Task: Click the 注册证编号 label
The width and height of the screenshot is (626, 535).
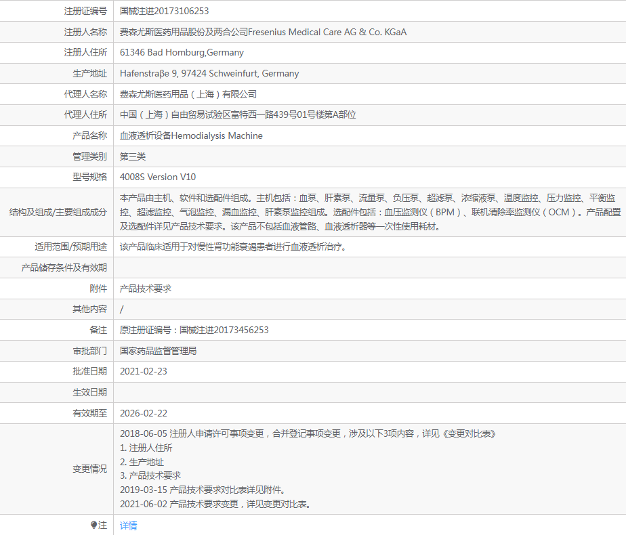Action: pyautogui.click(x=85, y=11)
